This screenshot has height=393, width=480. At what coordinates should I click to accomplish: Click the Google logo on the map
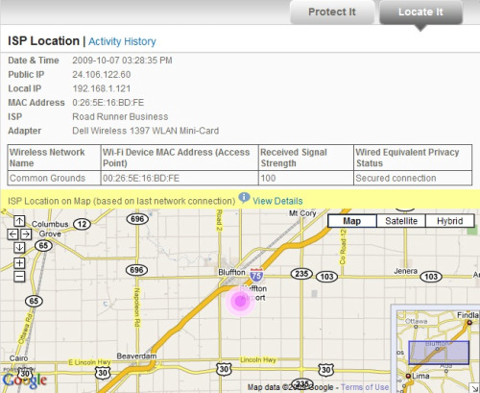25,381
